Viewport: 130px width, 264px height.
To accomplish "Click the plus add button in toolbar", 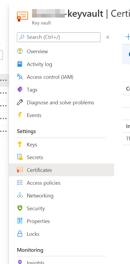I will click(128, 37).
